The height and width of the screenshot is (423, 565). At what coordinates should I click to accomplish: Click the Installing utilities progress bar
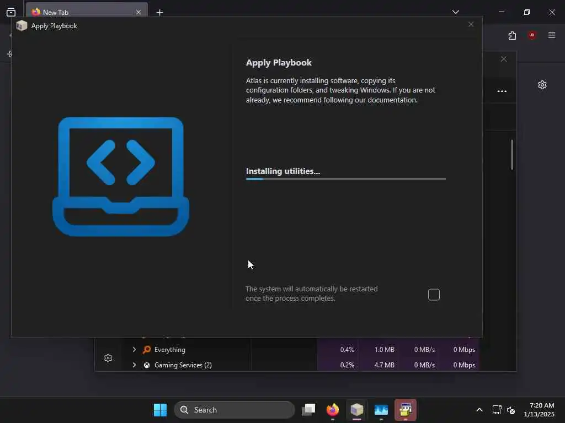[345, 179]
